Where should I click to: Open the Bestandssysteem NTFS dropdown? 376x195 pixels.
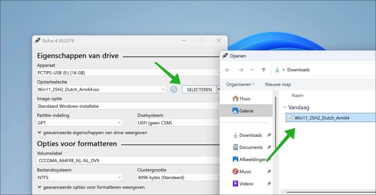tap(119, 178)
